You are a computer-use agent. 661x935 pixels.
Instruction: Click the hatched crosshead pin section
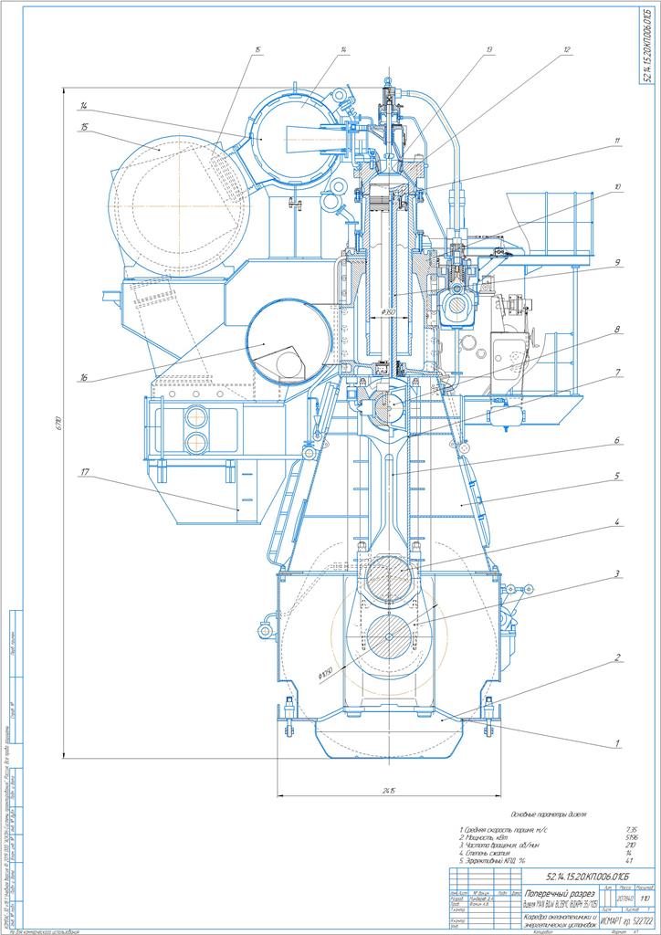[385, 406]
